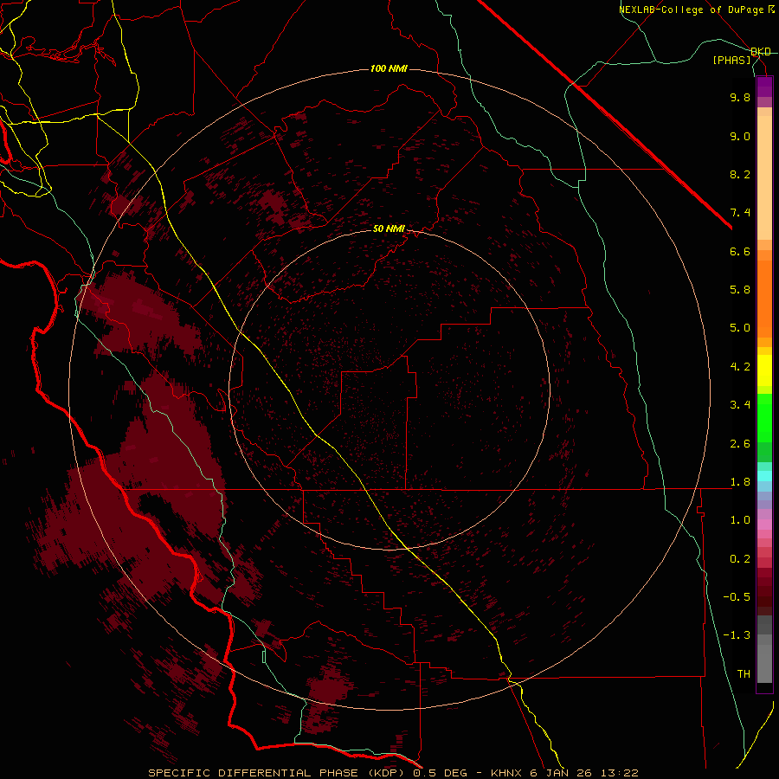Viewport: 779px width, 779px height.
Task: Click the 50 NMI range ring label
Action: [x=389, y=229]
